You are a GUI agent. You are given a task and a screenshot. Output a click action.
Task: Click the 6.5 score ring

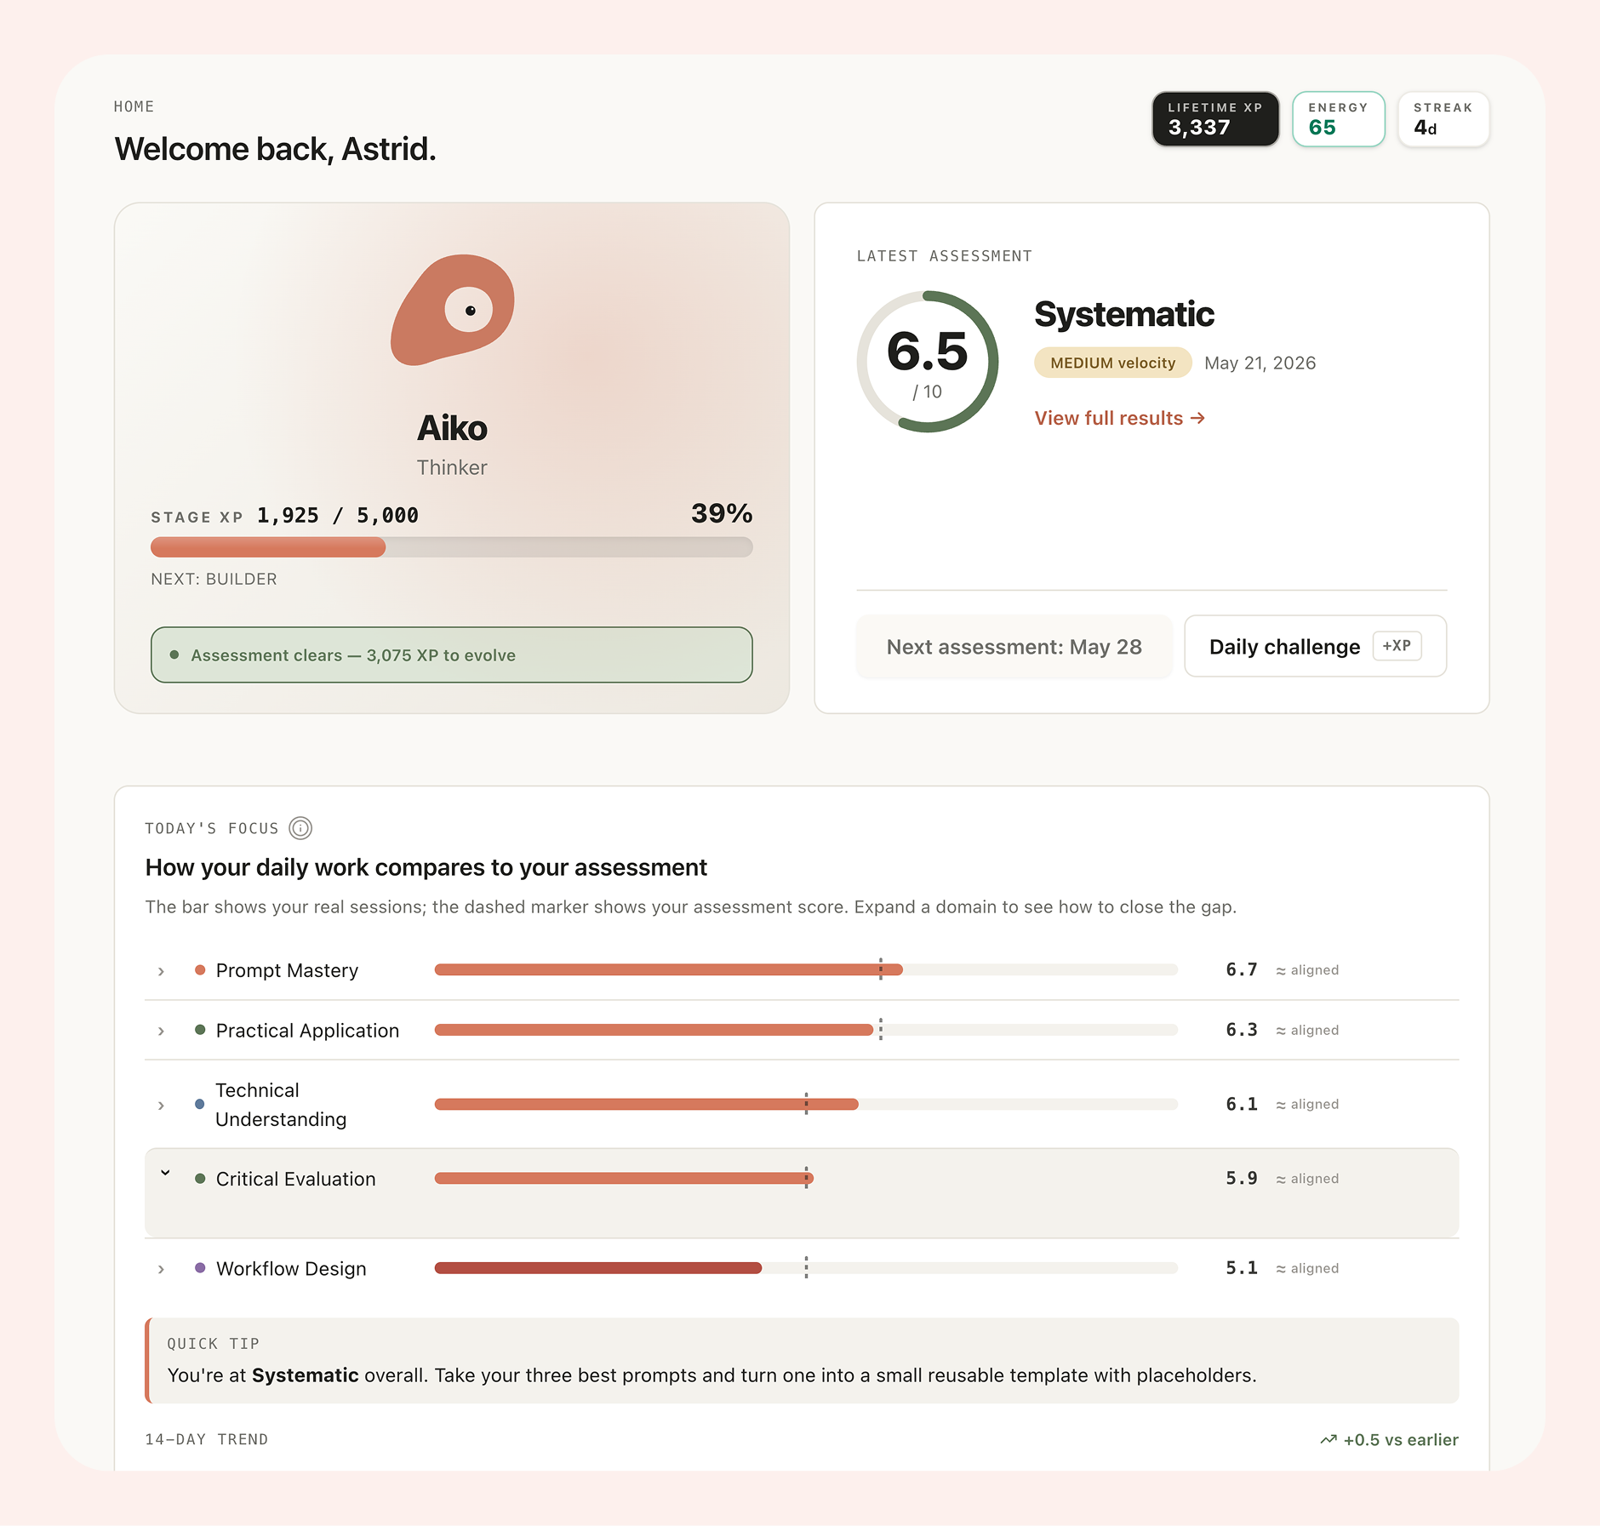[x=928, y=362]
